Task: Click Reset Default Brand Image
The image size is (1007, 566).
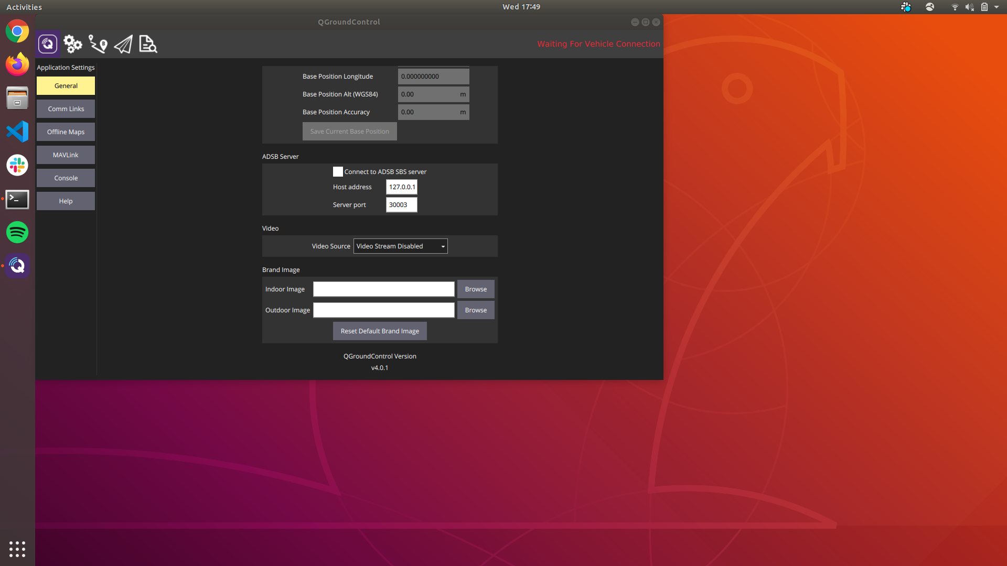Action: pyautogui.click(x=379, y=331)
